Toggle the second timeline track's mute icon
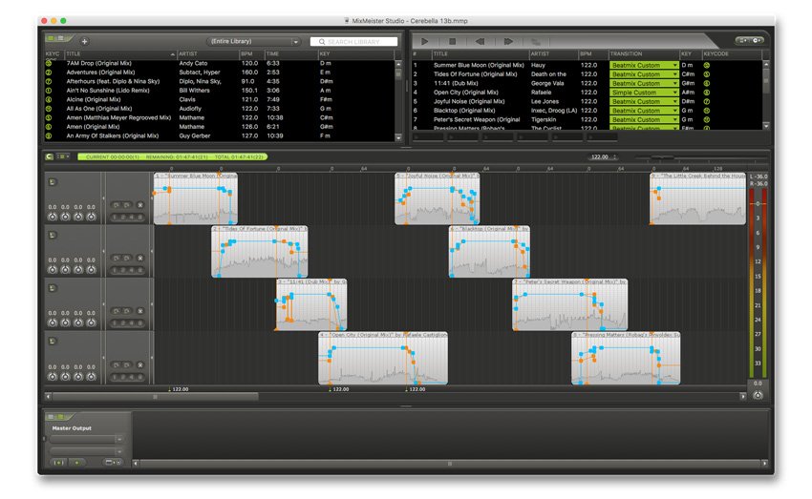The width and height of the screenshot is (812, 499). (53, 234)
